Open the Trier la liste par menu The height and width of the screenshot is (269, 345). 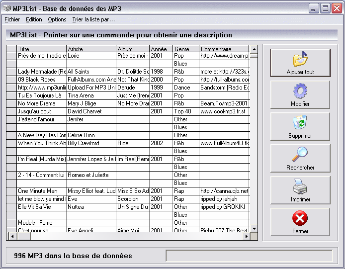pos(93,19)
